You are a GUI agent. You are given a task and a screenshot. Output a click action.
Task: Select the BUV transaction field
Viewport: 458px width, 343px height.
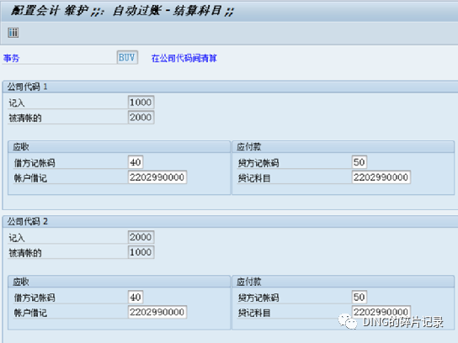click(127, 57)
